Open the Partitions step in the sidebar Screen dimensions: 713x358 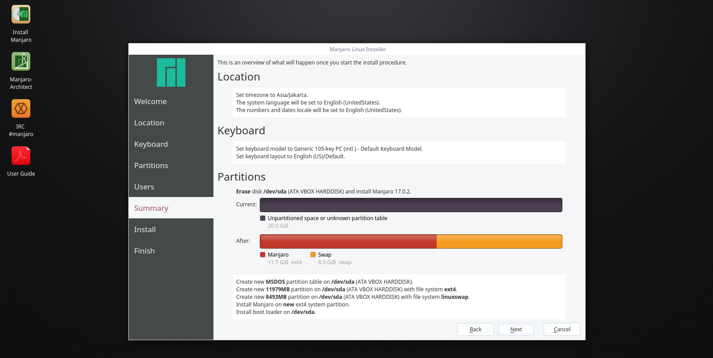(x=171, y=165)
